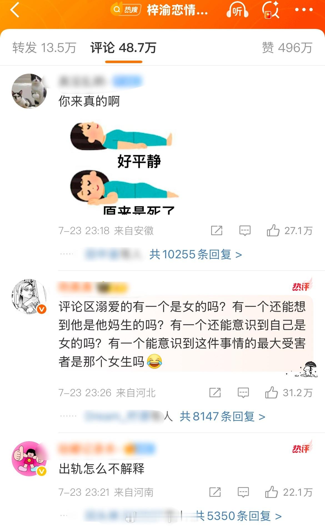This screenshot has height=526, width=325.
Task: Like the comment with 27.1万 likes
Action: [x=289, y=230]
